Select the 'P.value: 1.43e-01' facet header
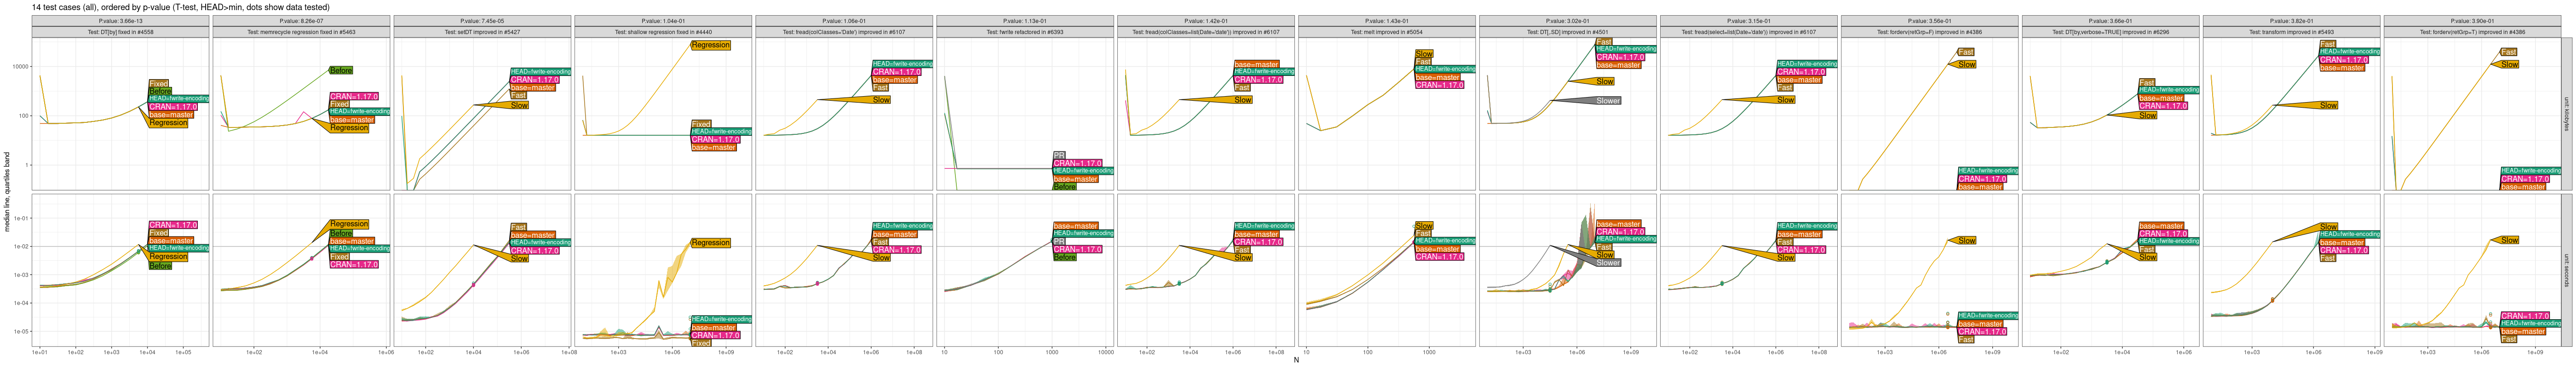The image size is (2576, 368). (x=1387, y=21)
